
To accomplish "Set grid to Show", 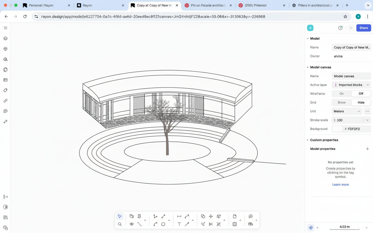I will tap(342, 103).
